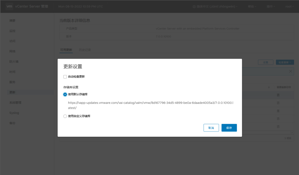The height and width of the screenshot is (175, 299).
Task: Click the globe language icon
Action: [x=194, y=6]
